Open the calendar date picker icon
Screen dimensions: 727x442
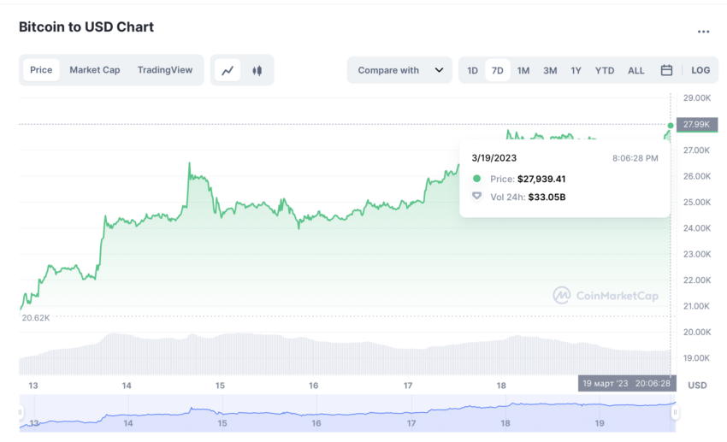[666, 70]
